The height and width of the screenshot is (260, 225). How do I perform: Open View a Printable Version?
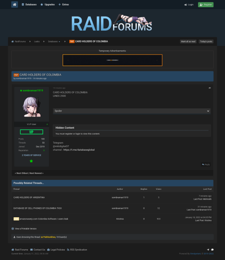(26, 229)
